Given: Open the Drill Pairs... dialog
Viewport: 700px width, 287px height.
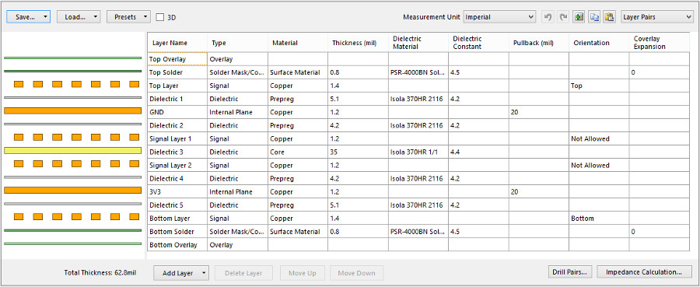Looking at the screenshot, I should 570,271.
